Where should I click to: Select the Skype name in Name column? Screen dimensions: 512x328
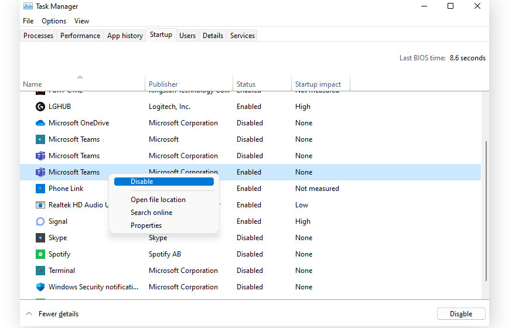[x=58, y=238]
